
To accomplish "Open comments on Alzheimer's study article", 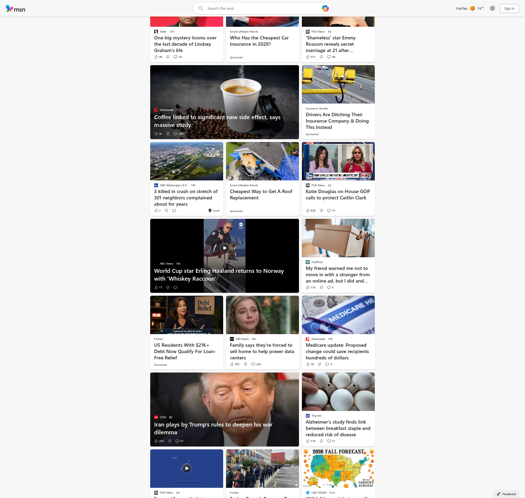I will (x=331, y=441).
